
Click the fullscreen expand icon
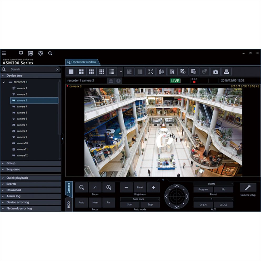150,72
